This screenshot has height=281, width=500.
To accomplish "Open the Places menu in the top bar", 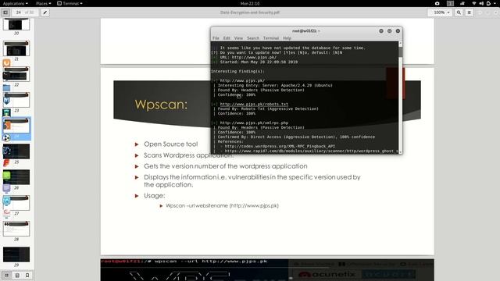I will (44, 3).
